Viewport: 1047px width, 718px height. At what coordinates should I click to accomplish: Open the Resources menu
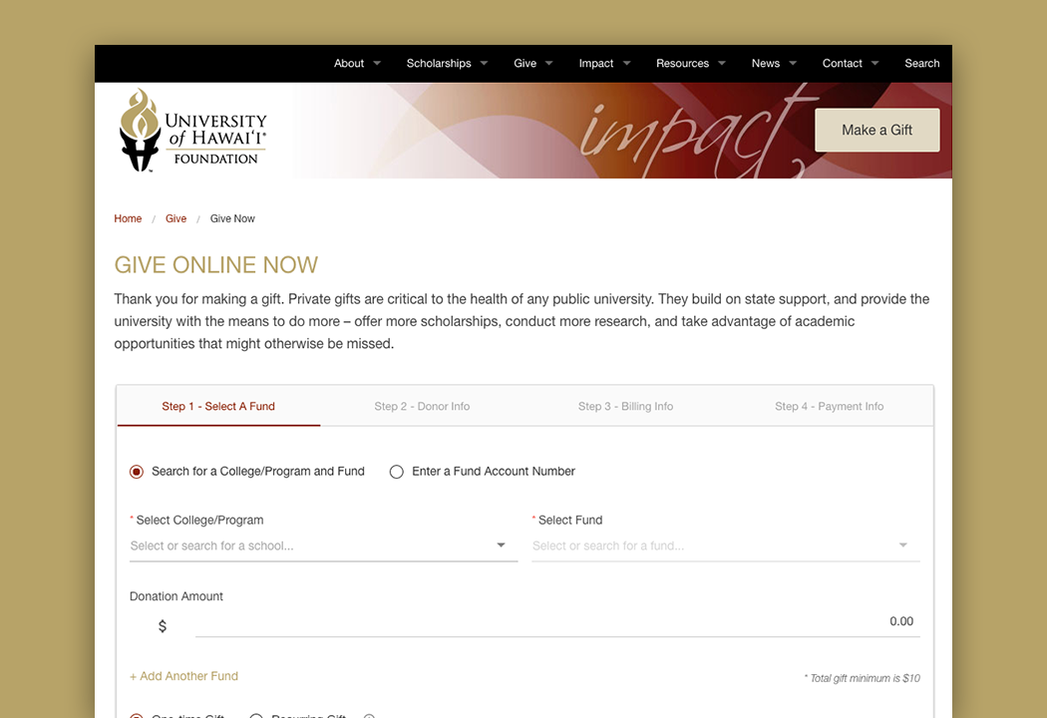pos(690,64)
